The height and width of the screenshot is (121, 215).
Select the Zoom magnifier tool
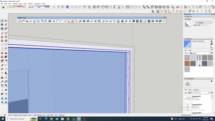pos(2,82)
